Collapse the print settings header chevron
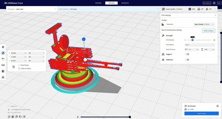The image size is (222, 119). pos(215,9)
